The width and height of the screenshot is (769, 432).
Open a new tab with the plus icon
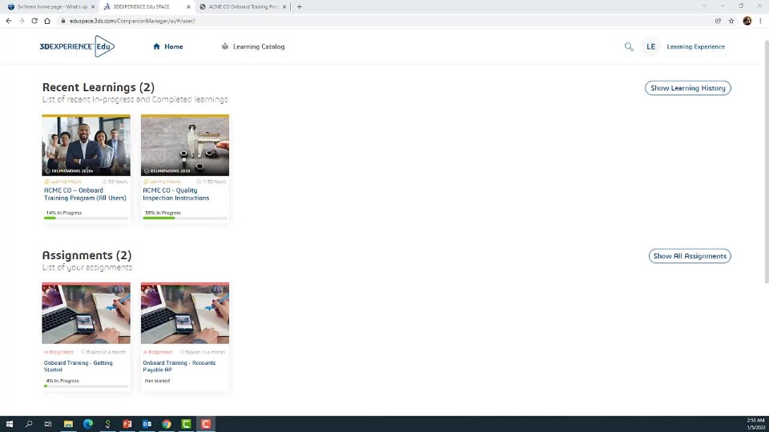[x=299, y=7]
